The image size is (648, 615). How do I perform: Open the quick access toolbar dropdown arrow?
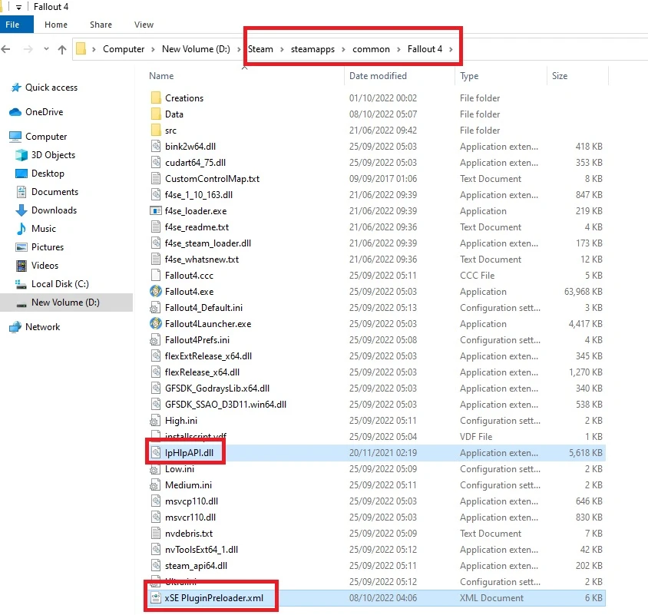coord(18,7)
